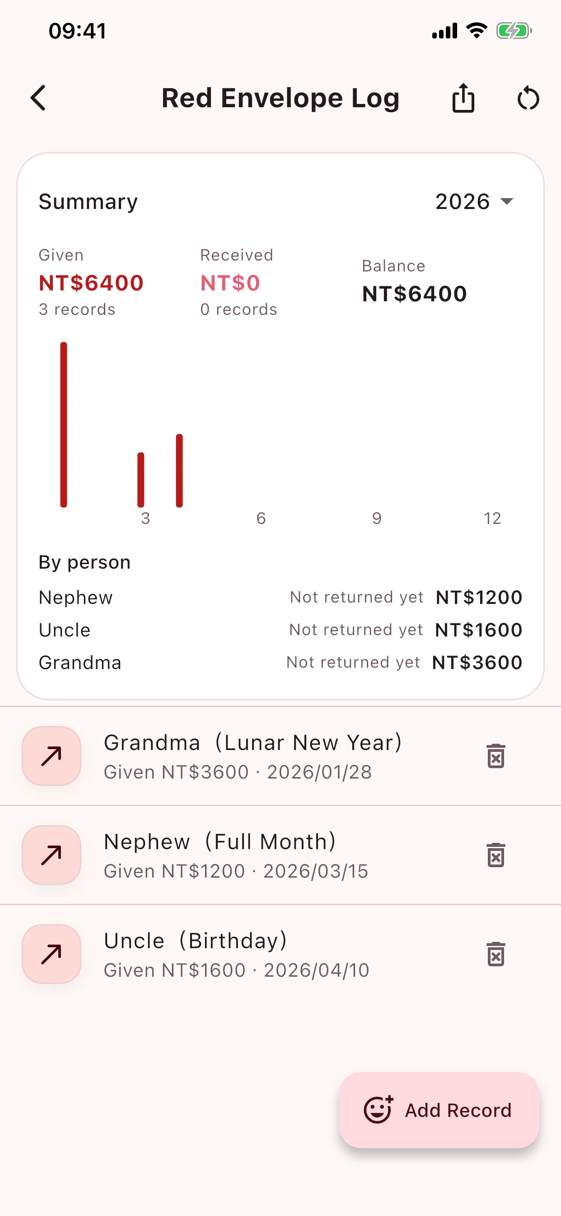Select Grandma's NT$3600 not returned row
The width and height of the screenshot is (561, 1216).
pyautogui.click(x=280, y=662)
